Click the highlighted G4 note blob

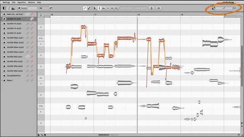coord(84,27)
